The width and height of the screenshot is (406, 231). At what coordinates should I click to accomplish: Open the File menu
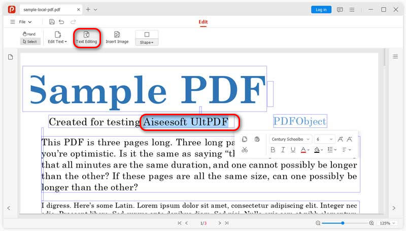coord(25,22)
